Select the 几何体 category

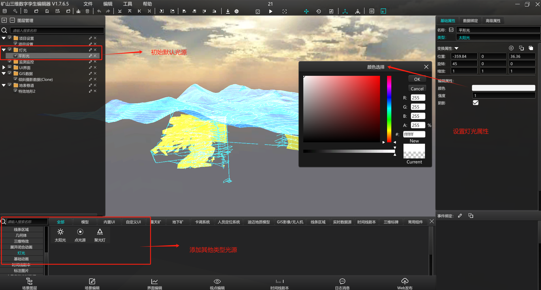click(22, 235)
